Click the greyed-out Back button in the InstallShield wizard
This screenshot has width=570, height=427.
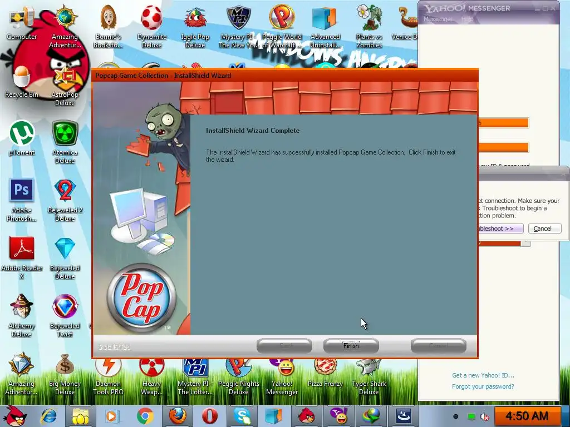[284, 345]
